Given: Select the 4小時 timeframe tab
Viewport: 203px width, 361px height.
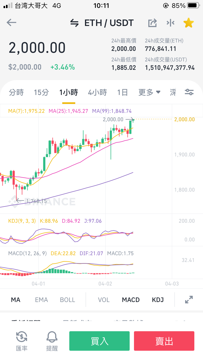Looking at the screenshot, I should pos(97,93).
